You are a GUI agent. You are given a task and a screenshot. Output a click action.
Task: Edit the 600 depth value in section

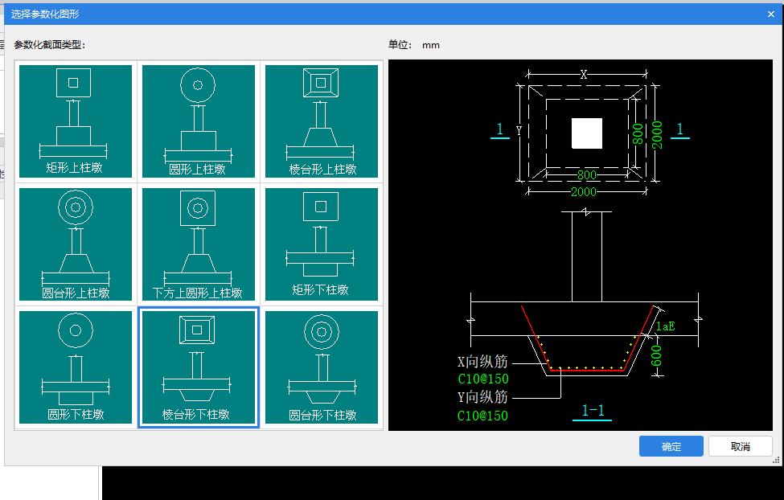657,354
